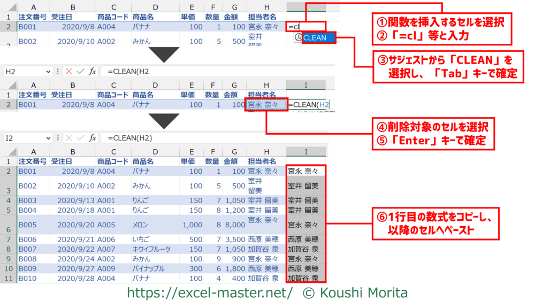The height and width of the screenshot is (301, 535).
Task: Select the cell containing キウイフルーツ
Action: coord(154,249)
